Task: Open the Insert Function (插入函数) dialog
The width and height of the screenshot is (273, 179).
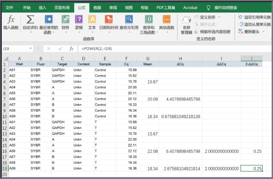Action: pyautogui.click(x=11, y=23)
